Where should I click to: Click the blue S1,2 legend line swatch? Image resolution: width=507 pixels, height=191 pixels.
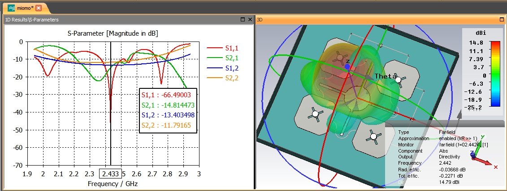(x=214, y=68)
